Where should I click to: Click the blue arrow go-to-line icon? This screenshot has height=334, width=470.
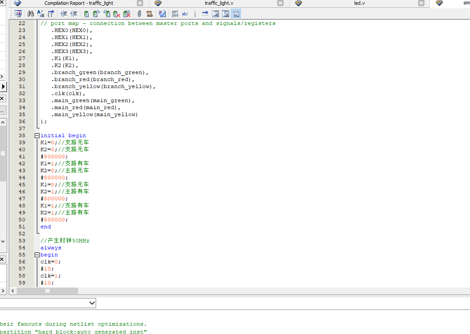pos(205,14)
